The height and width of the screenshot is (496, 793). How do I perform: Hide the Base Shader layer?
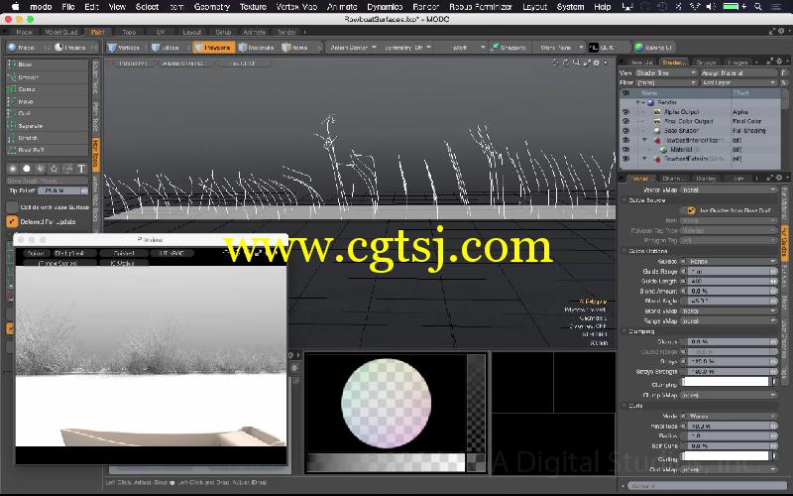[x=626, y=131]
